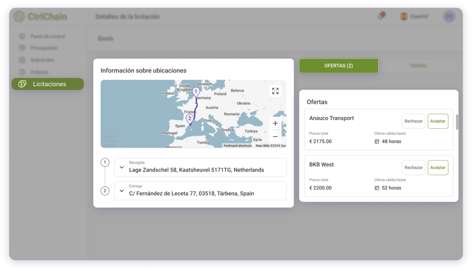This screenshot has height=271, width=472.
Task: Click the fullscreen icon on the map
Action: coord(275,91)
